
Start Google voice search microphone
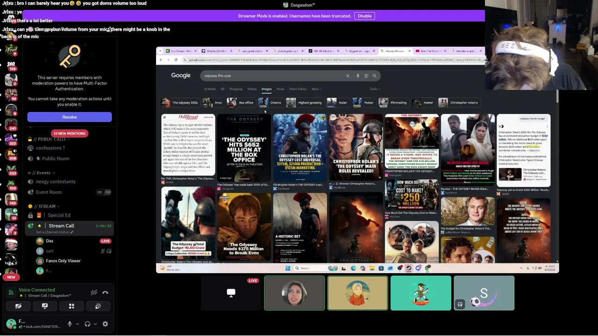click(358, 76)
